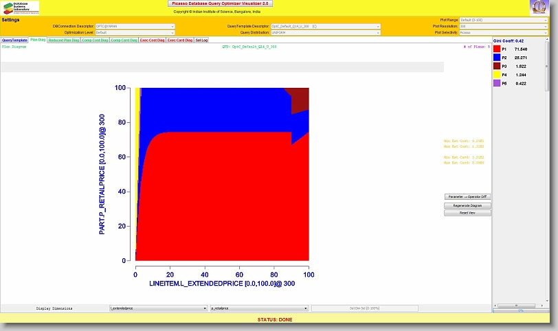Switch to the QueryTemplate tab

[14, 41]
